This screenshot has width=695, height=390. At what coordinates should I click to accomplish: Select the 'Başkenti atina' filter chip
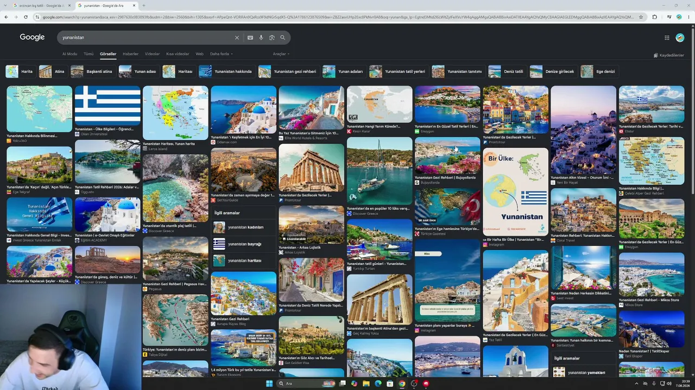(x=92, y=71)
